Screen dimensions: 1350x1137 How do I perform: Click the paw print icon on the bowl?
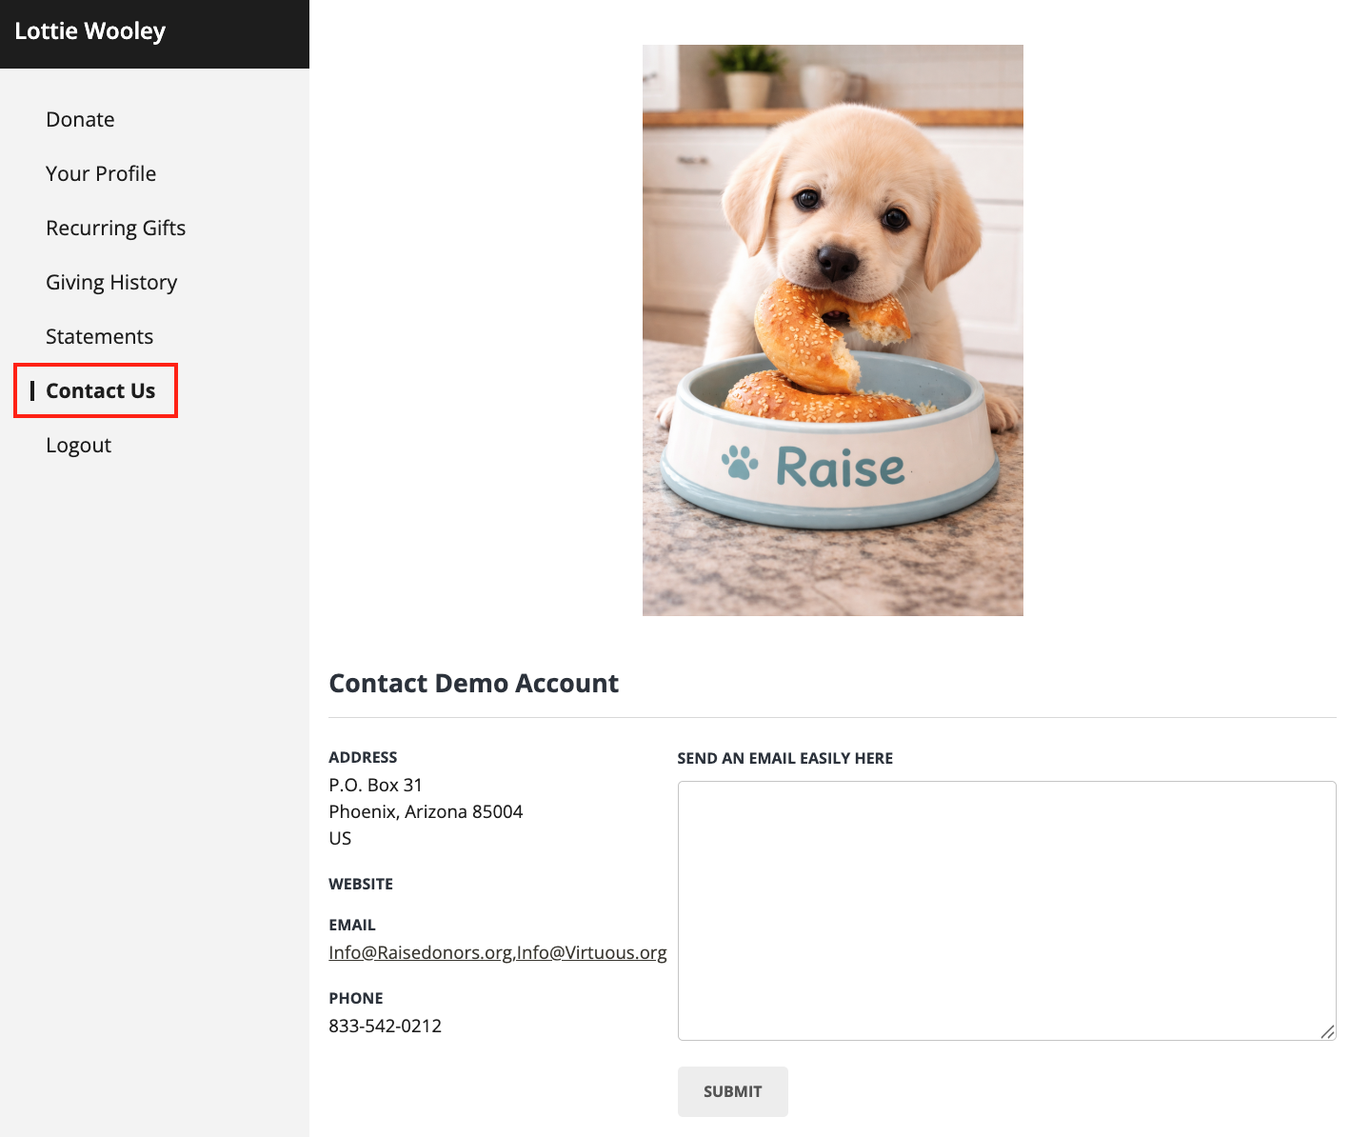[x=740, y=463]
